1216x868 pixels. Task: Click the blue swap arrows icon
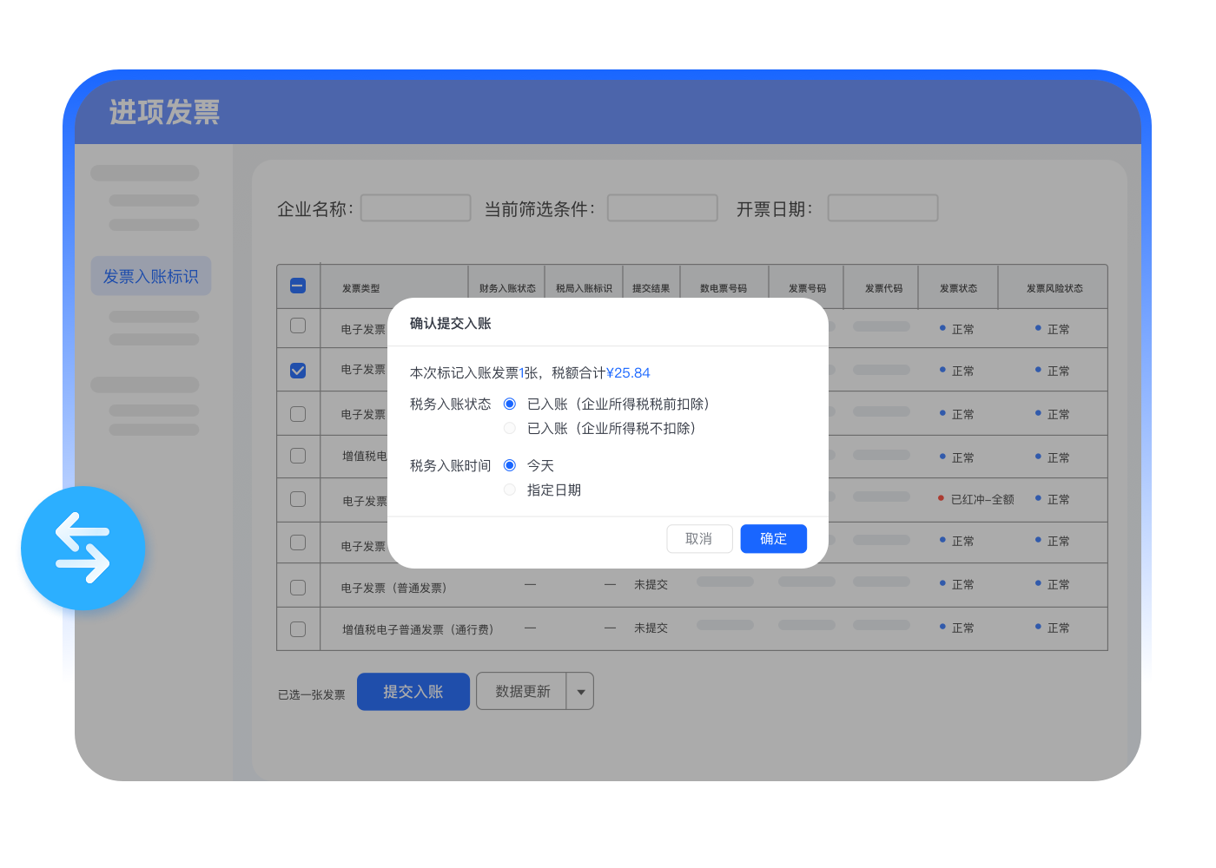[x=83, y=548]
